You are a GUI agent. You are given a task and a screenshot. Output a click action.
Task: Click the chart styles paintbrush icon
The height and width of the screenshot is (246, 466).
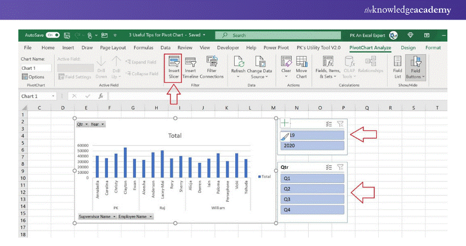[286, 135]
